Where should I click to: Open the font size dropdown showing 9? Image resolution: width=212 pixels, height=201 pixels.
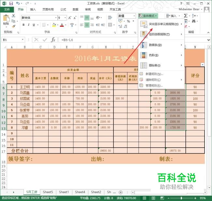click(x=65, y=18)
